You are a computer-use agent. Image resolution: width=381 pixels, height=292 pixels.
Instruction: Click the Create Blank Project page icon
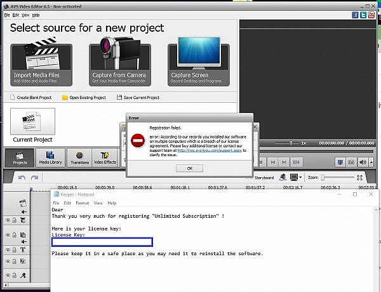(x=13, y=97)
